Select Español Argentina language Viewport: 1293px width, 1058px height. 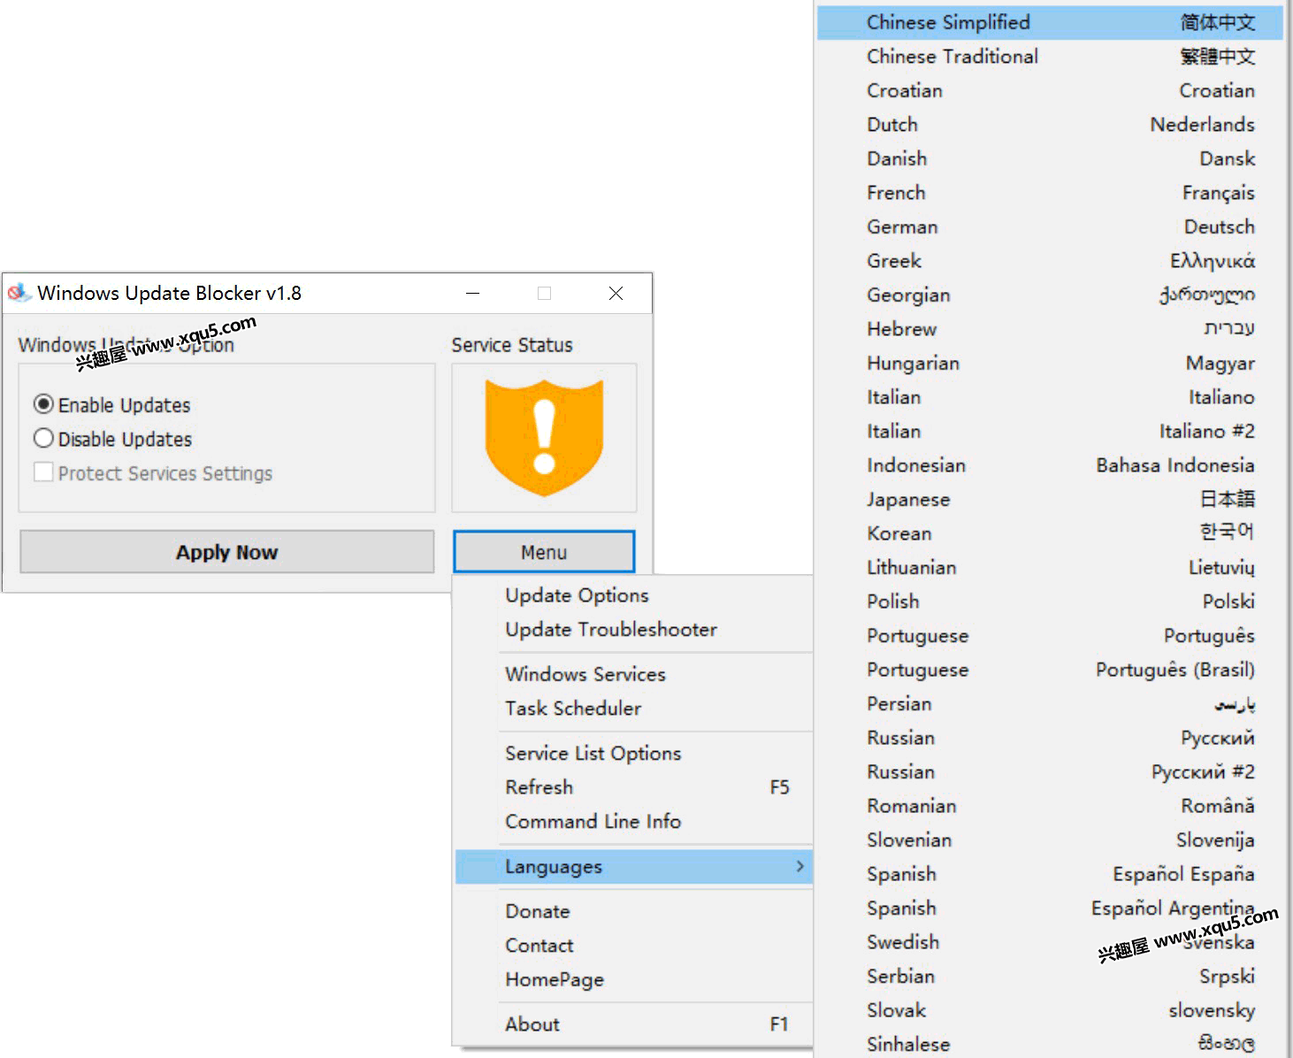(1050, 908)
